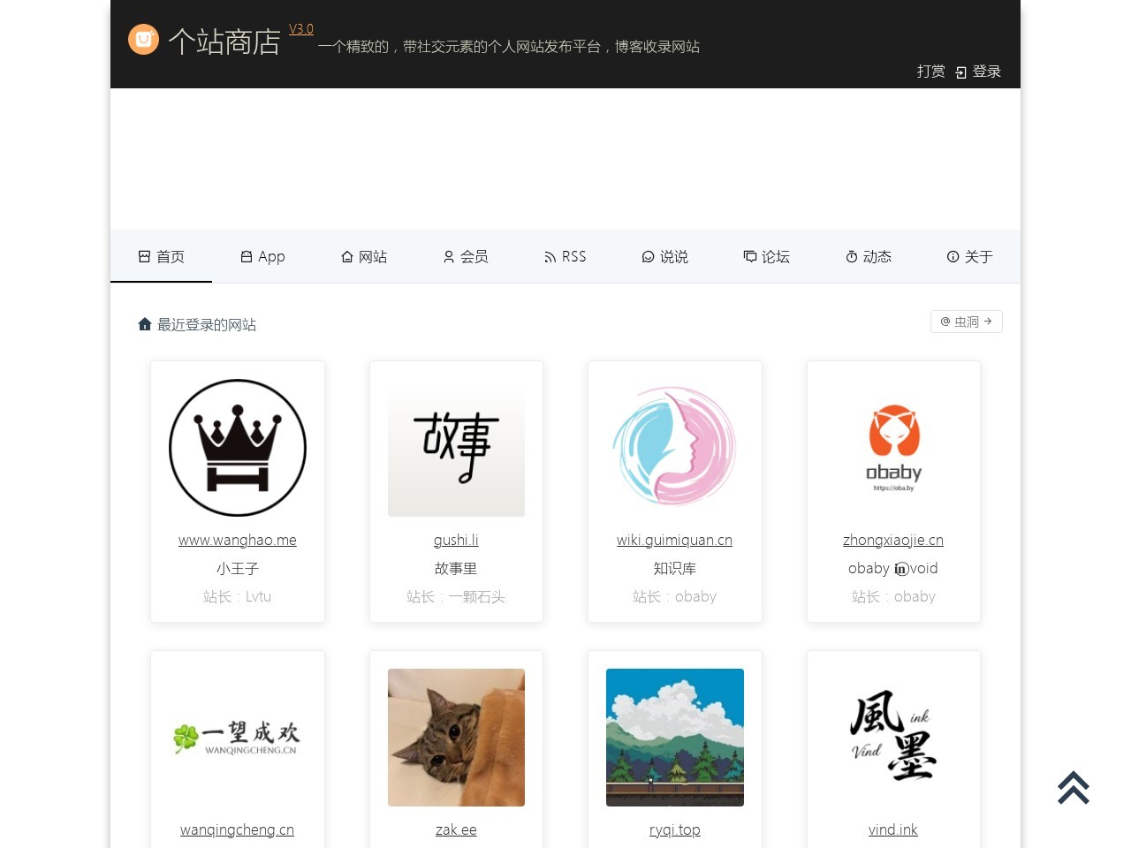Click the 故事 logo thumbnail
Image resolution: width=1131 pixels, height=848 pixels.
pos(456,448)
